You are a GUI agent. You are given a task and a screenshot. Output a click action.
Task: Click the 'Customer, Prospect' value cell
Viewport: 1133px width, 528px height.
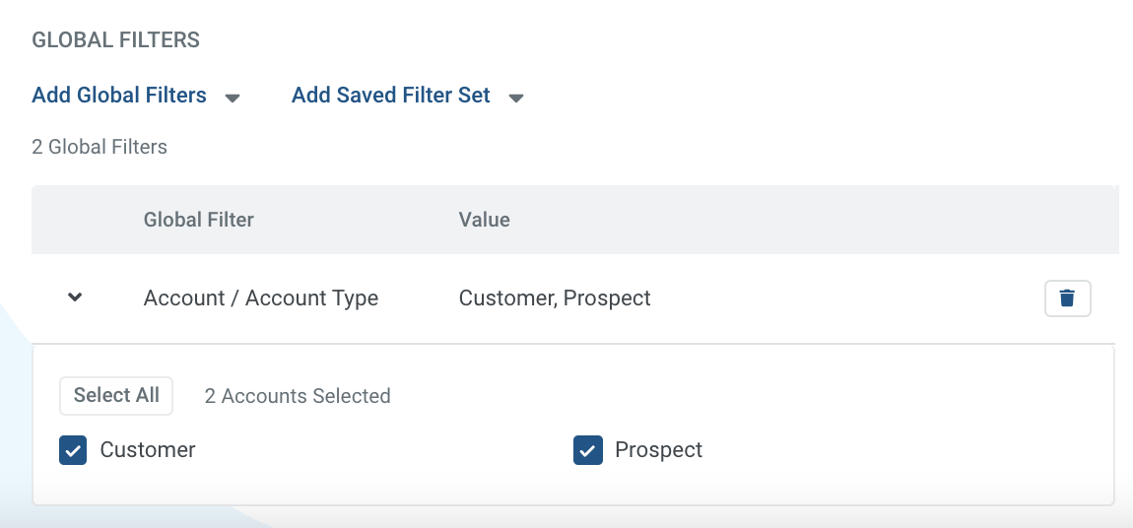point(555,297)
